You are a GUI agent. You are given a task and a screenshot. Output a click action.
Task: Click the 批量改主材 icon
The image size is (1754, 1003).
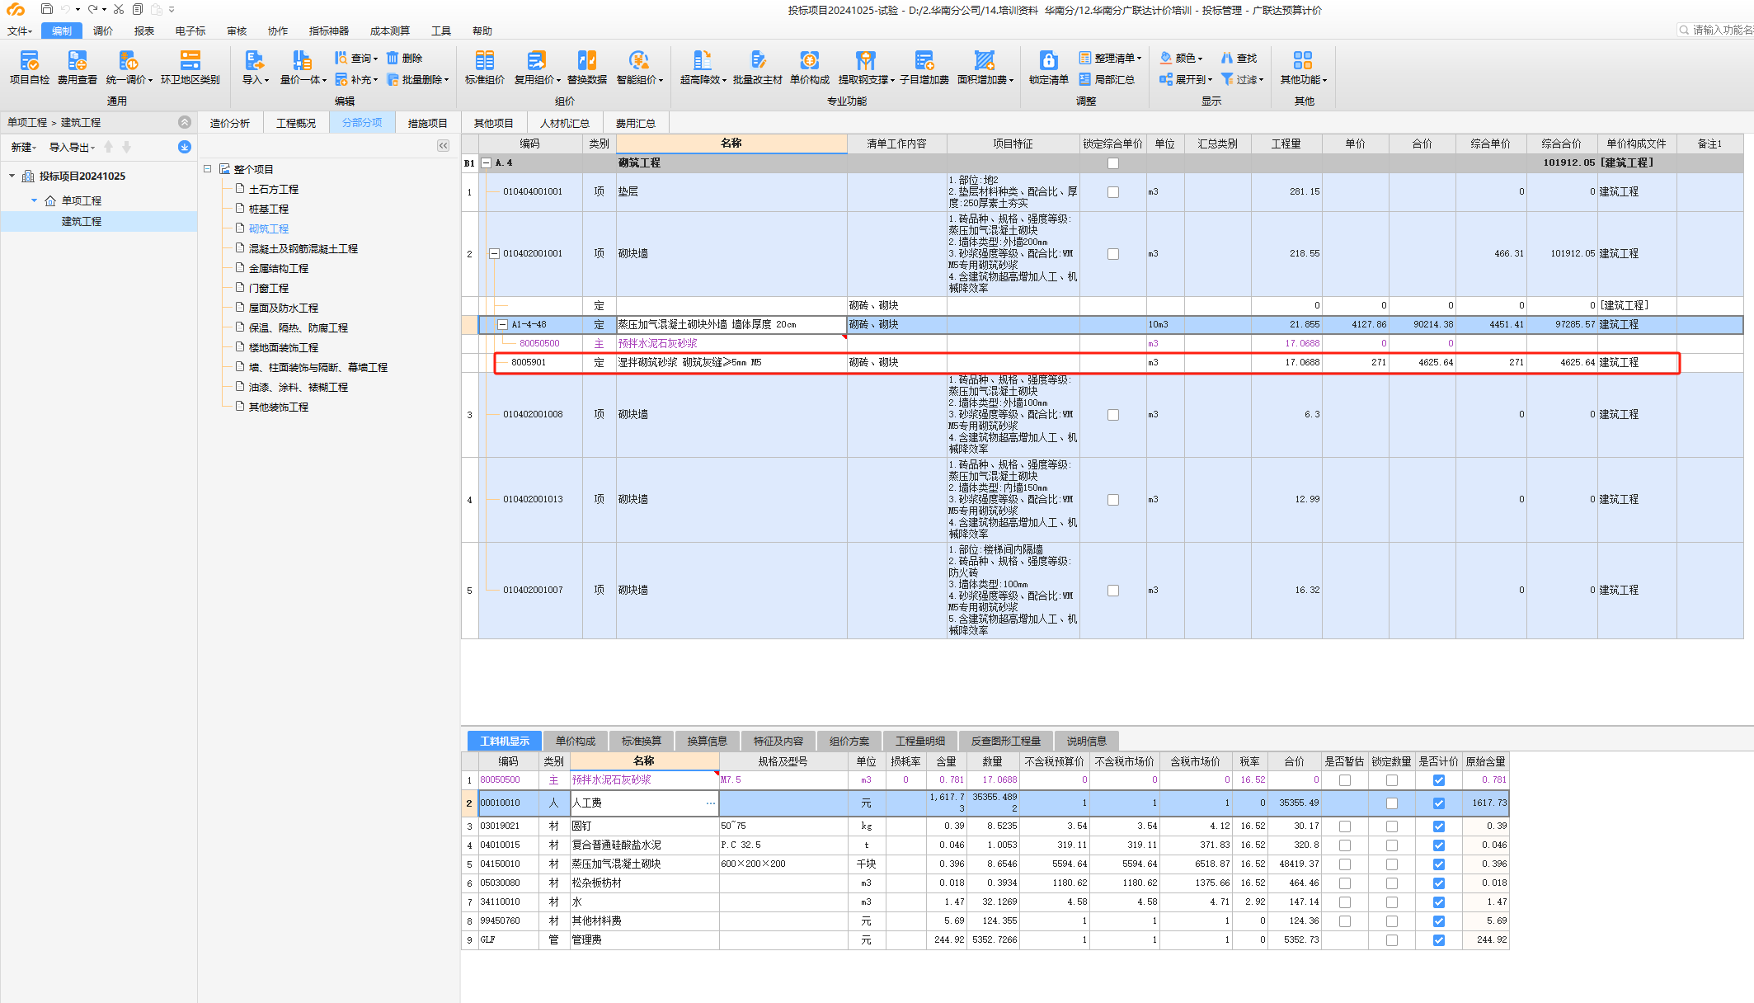click(758, 61)
